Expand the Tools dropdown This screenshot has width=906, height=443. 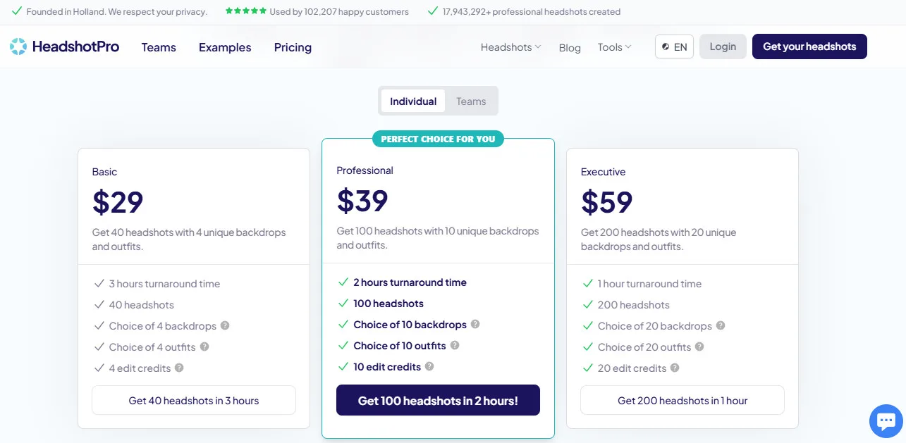tap(613, 46)
